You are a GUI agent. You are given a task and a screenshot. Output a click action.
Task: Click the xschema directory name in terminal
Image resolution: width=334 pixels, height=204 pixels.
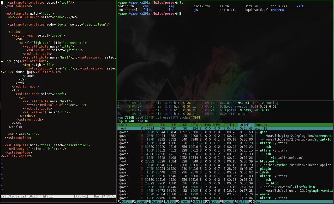277,10
